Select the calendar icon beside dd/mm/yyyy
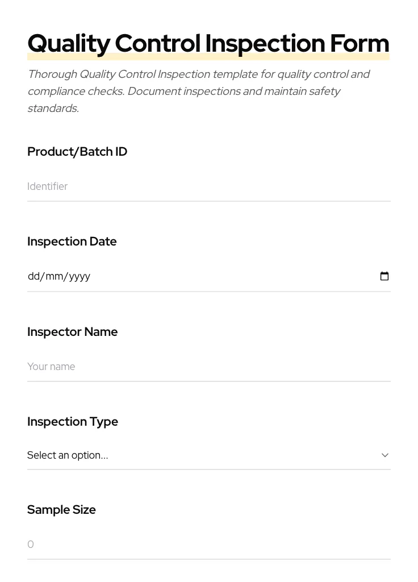 tap(384, 276)
